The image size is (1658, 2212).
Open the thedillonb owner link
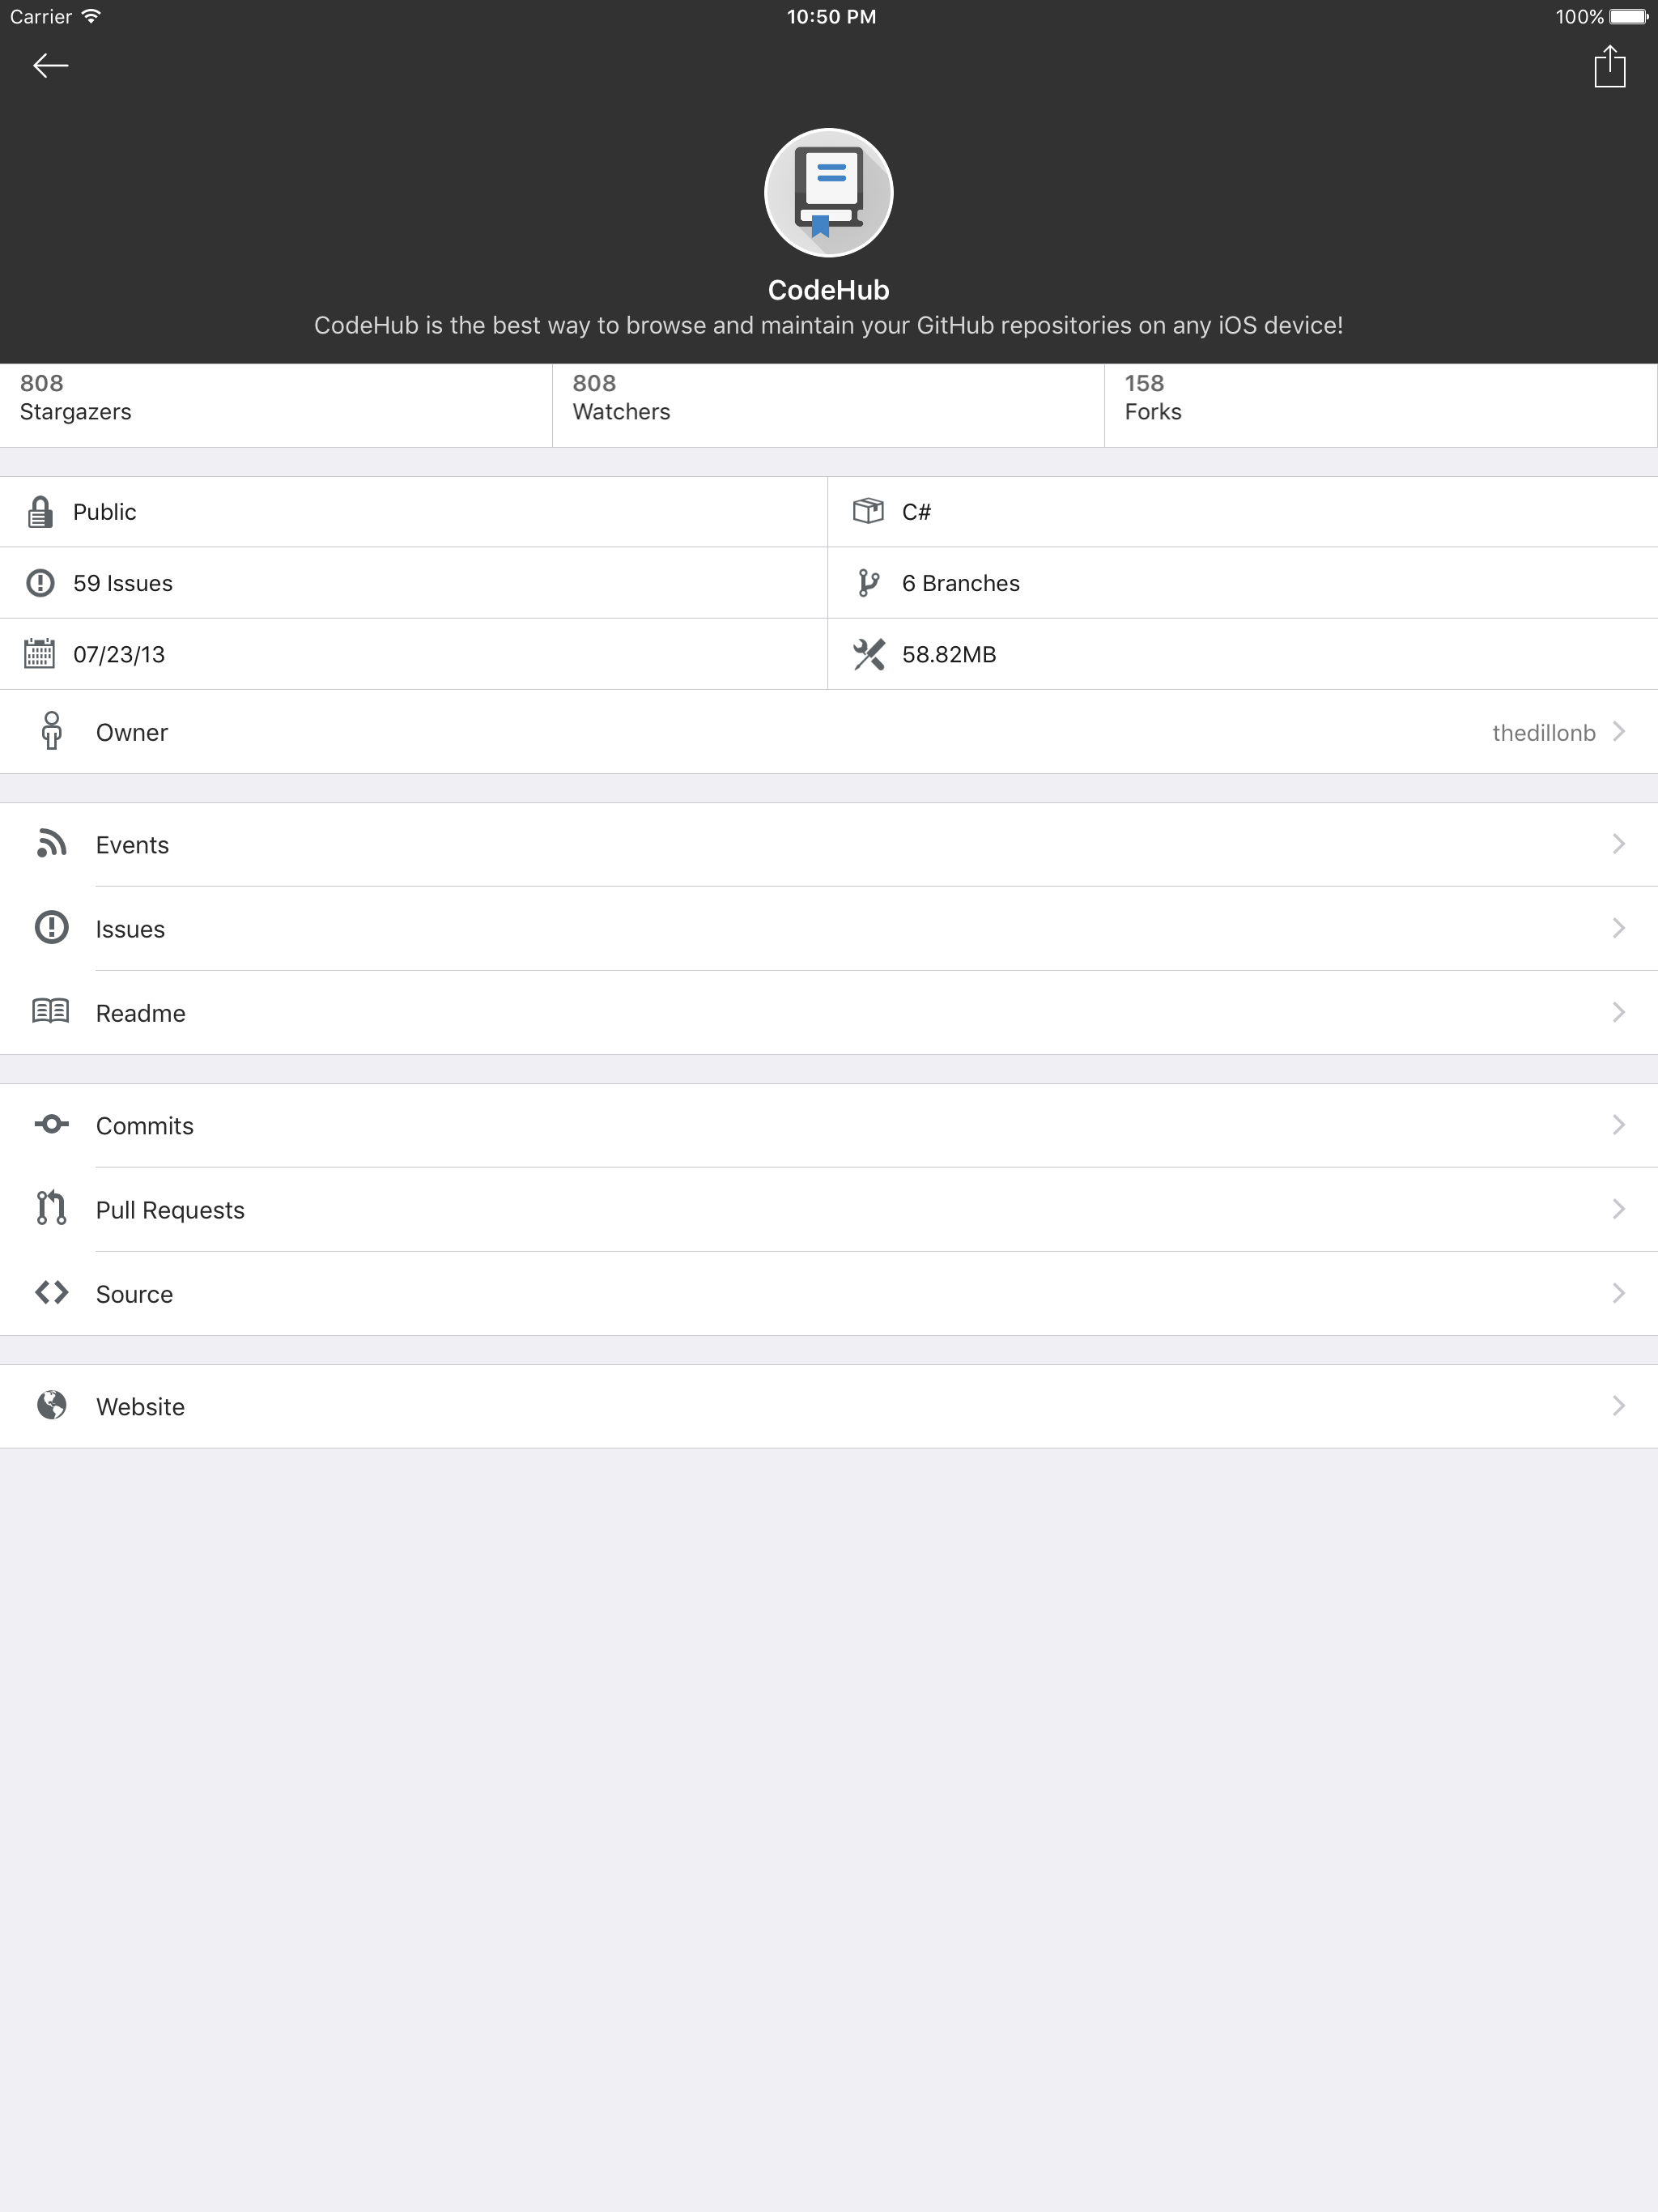click(x=1542, y=733)
